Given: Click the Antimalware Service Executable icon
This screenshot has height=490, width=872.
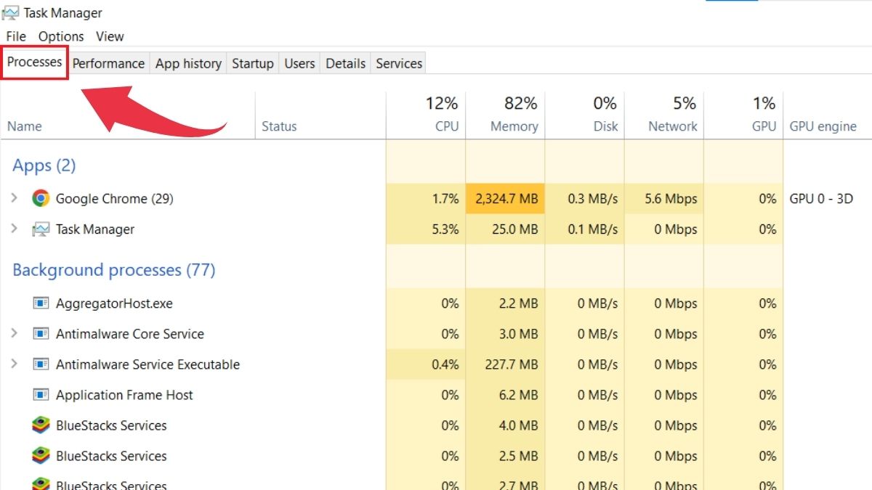Looking at the screenshot, I should [x=41, y=364].
